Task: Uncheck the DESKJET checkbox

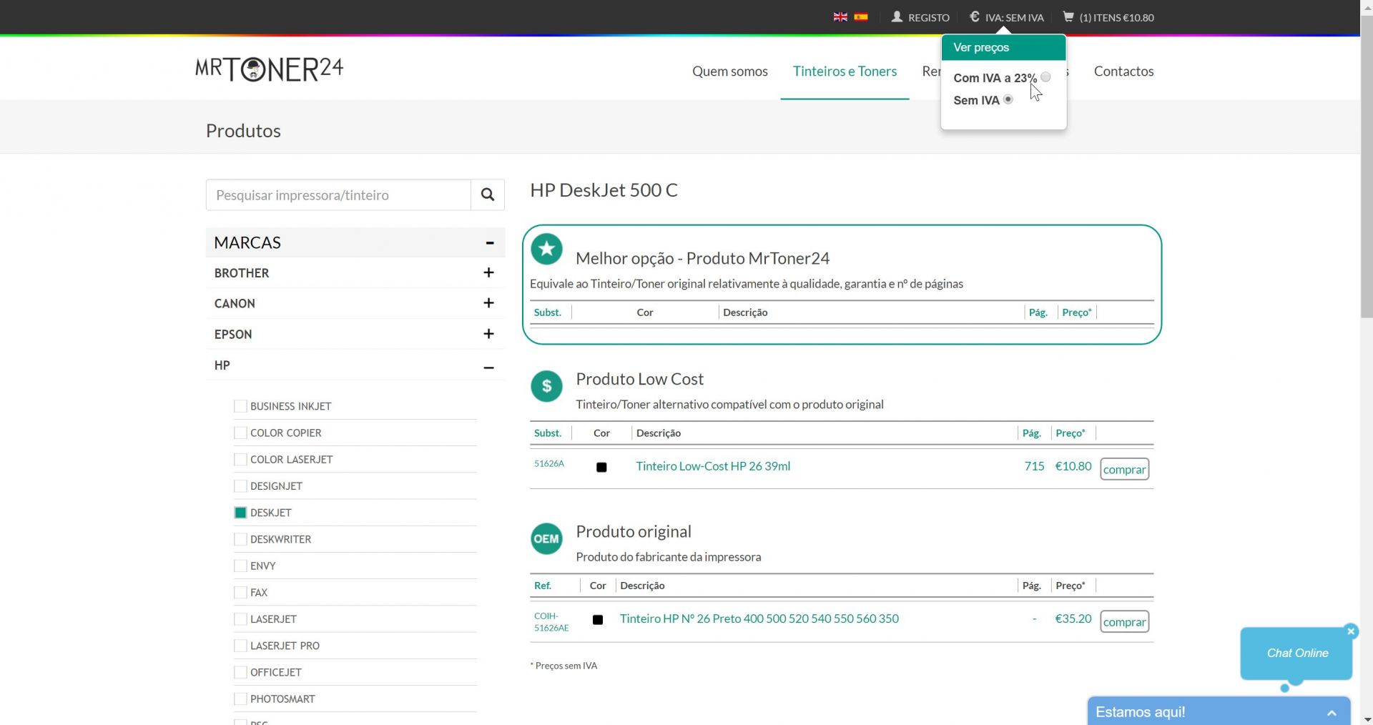Action: coord(240,513)
